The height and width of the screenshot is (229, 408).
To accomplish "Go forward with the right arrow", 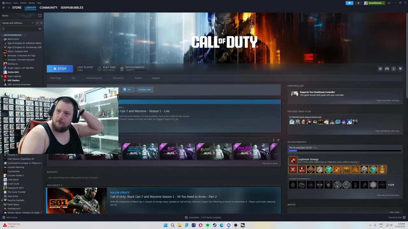I will pyautogui.click(x=8, y=8).
